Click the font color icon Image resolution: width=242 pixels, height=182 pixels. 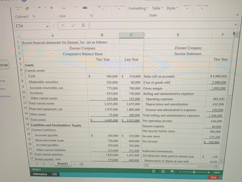(x=85, y=7)
